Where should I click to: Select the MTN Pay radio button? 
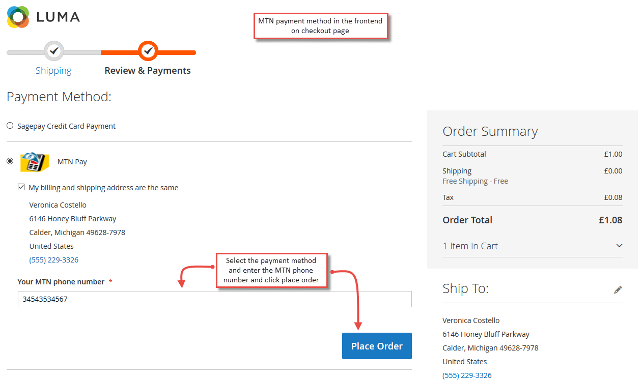10,161
